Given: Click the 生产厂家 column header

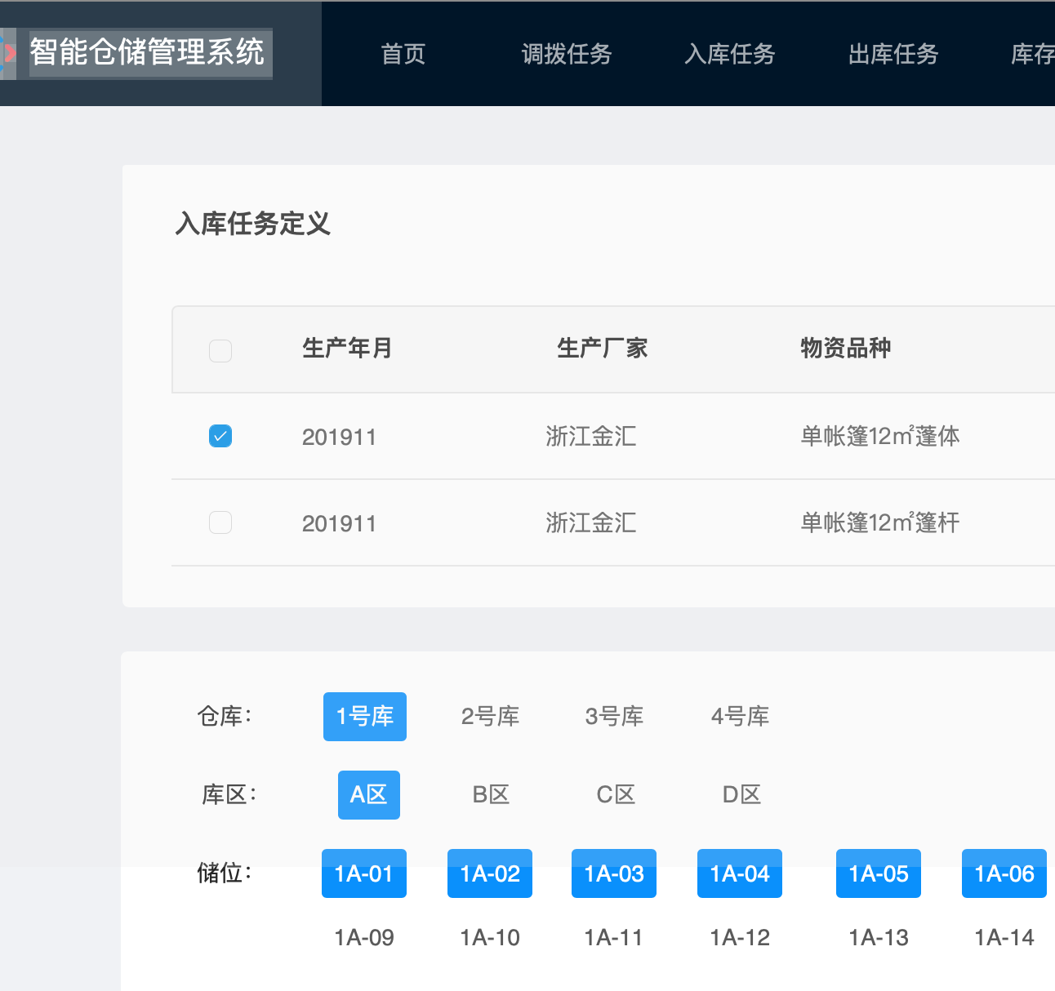Looking at the screenshot, I should [603, 349].
